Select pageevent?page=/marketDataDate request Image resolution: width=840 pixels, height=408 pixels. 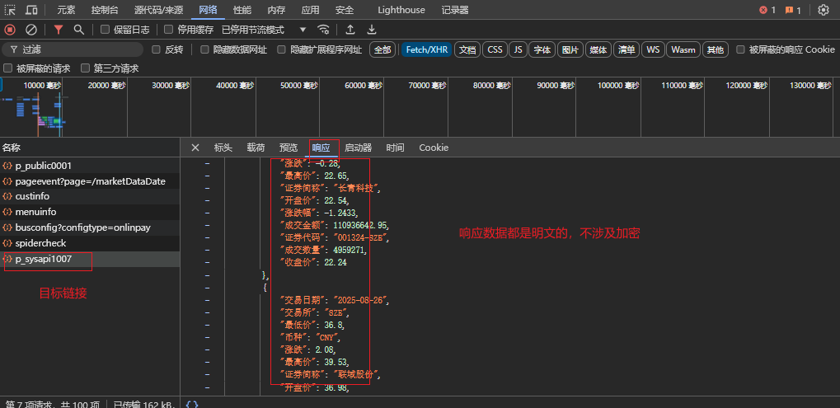90,181
